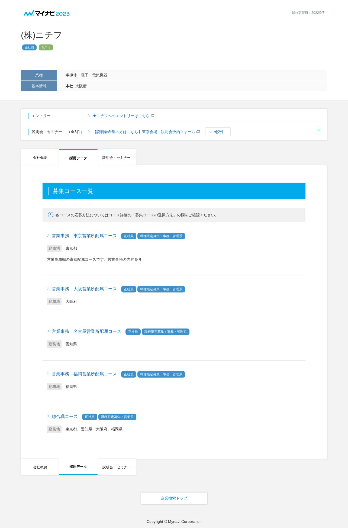Image resolution: width=348 pixels, height=528 pixels.
Task: Switch to top 説明会・セミナー tab
Action: click(117, 157)
